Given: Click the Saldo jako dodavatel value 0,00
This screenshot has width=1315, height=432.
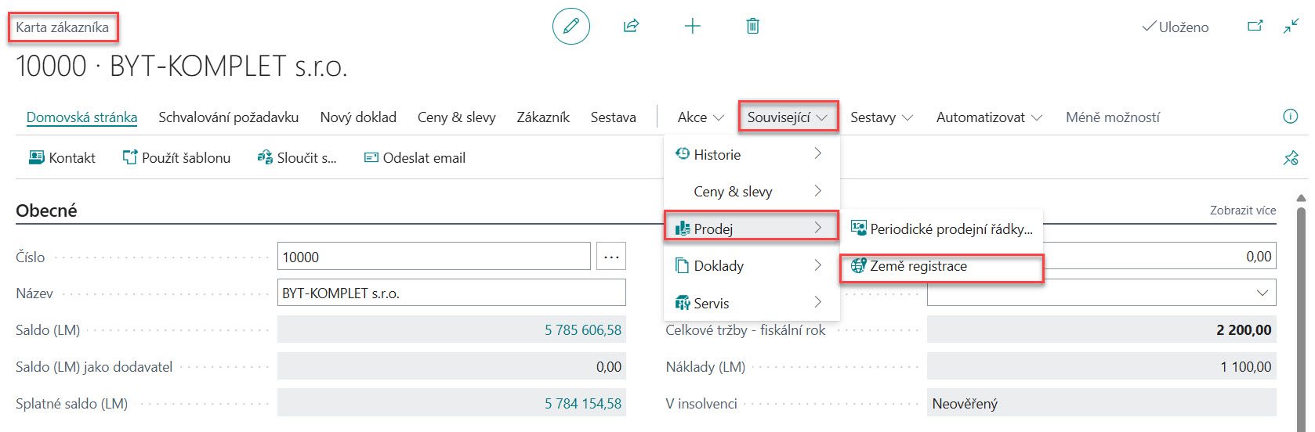Looking at the screenshot, I should (609, 367).
